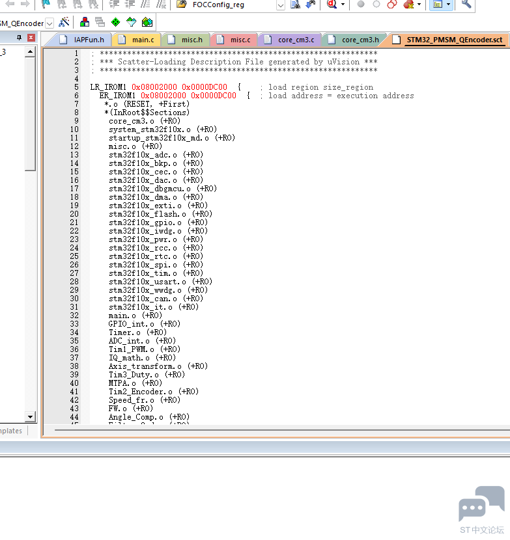Start the debug session icon
This screenshot has height=540, width=510.
pyautogui.click(x=332, y=4)
